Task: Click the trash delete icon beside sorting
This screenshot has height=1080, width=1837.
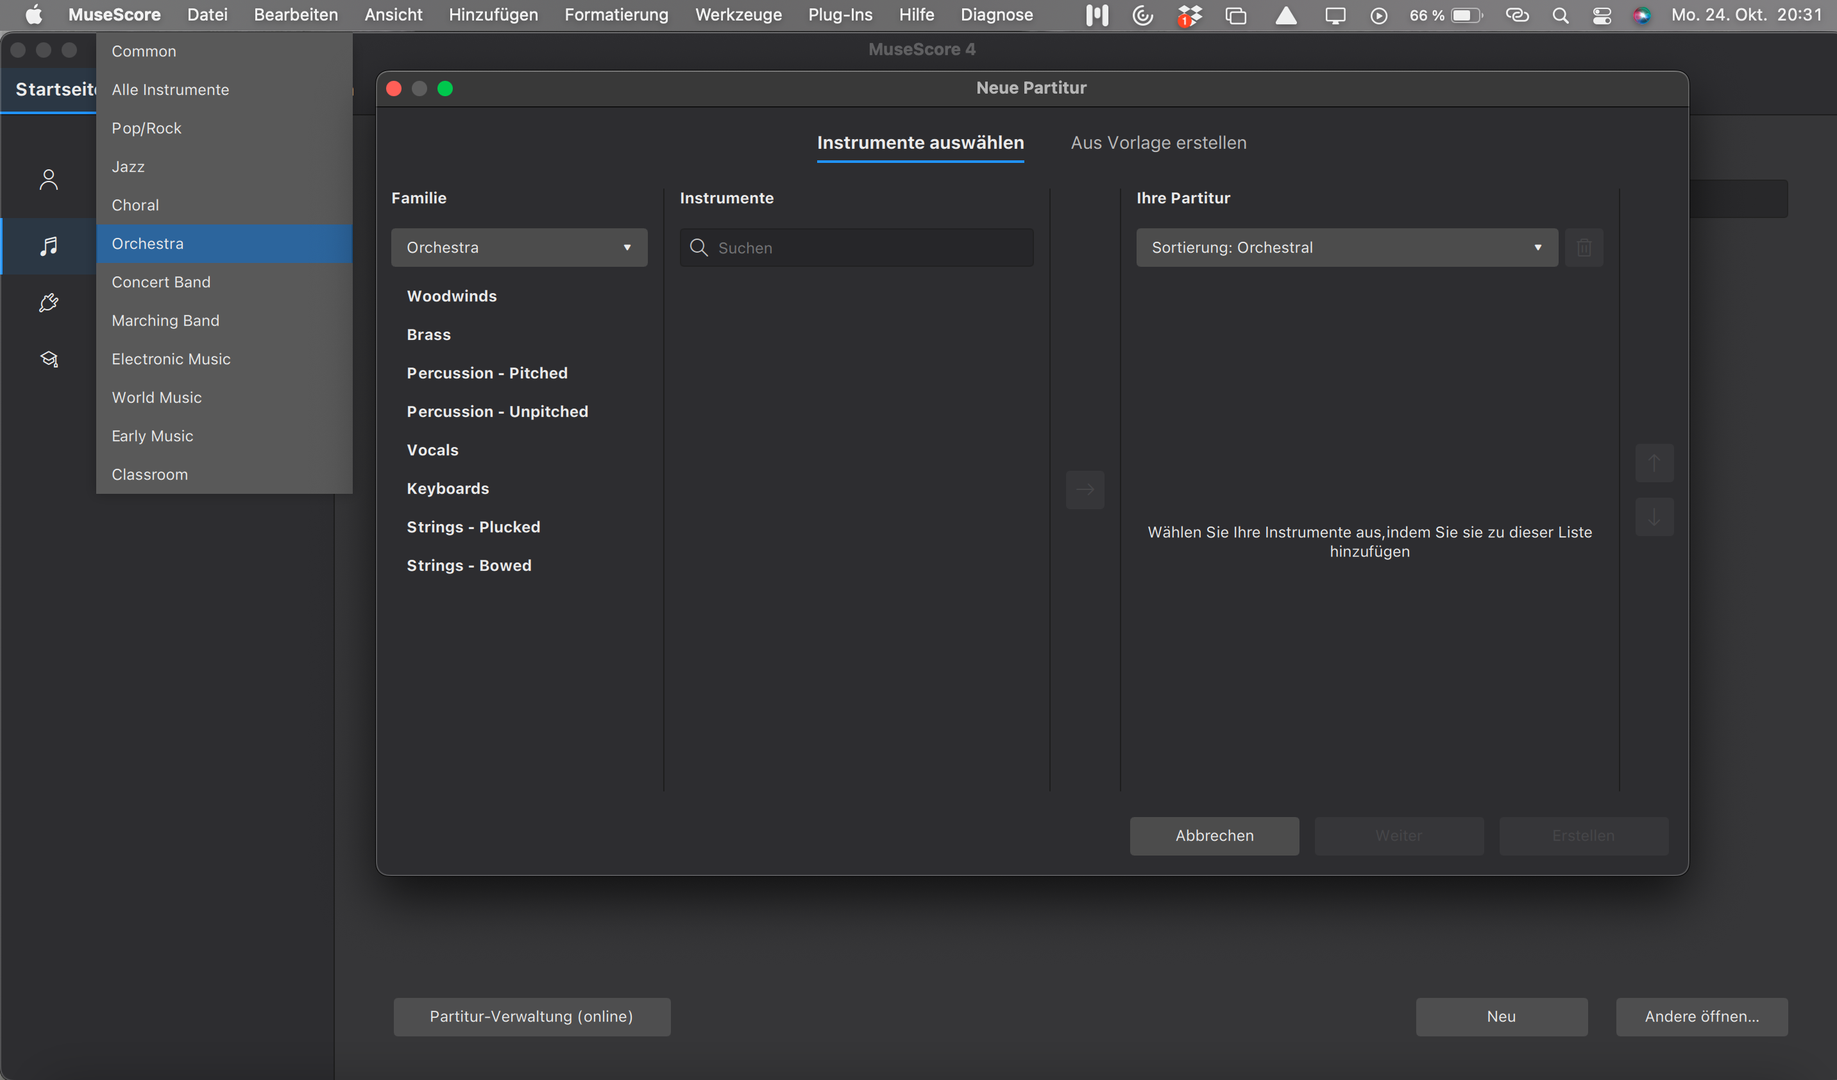Action: coord(1583,248)
